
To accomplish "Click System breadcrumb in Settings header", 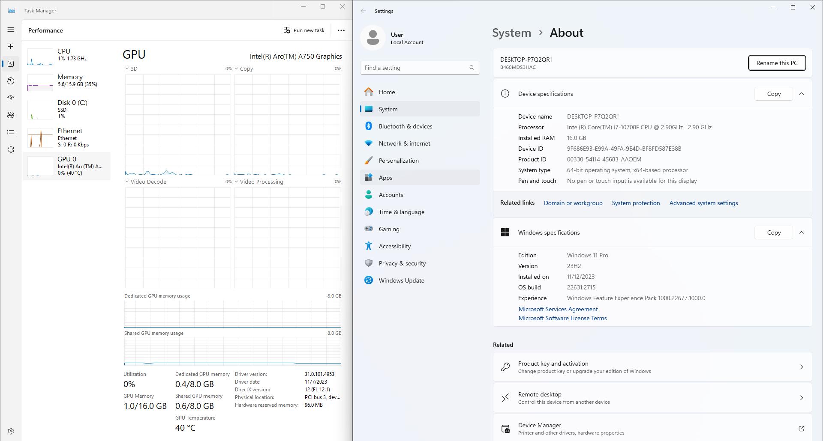I will pyautogui.click(x=511, y=33).
